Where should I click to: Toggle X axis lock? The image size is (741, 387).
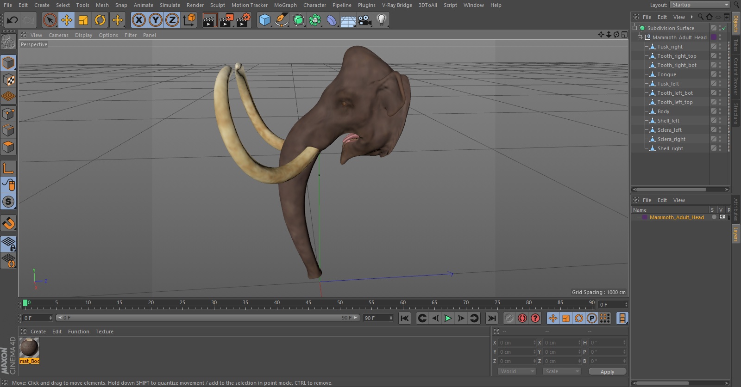pyautogui.click(x=138, y=20)
